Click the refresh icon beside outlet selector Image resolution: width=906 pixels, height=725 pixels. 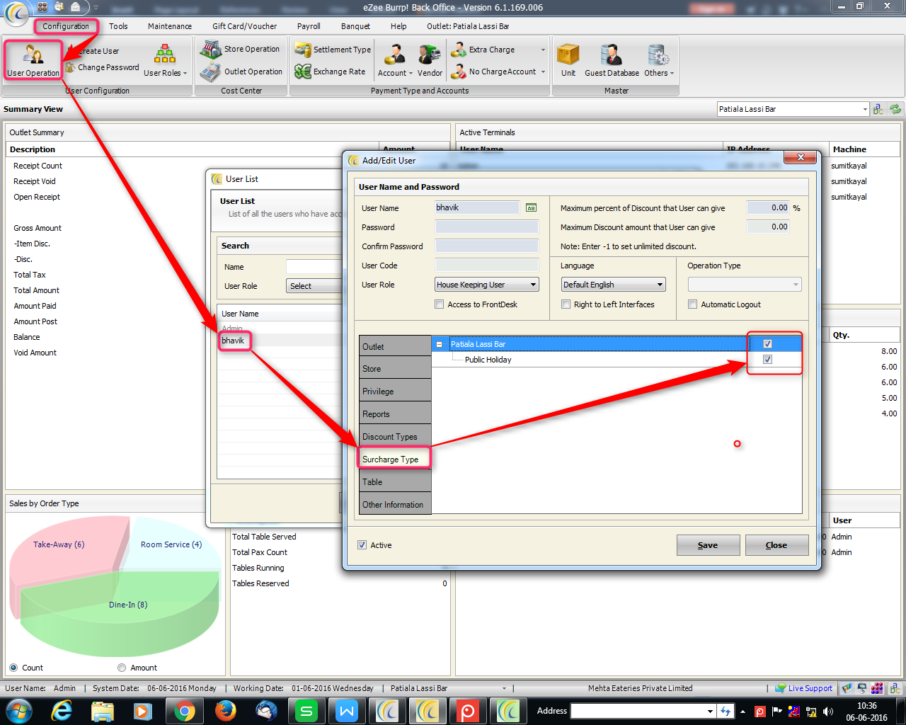tap(895, 109)
